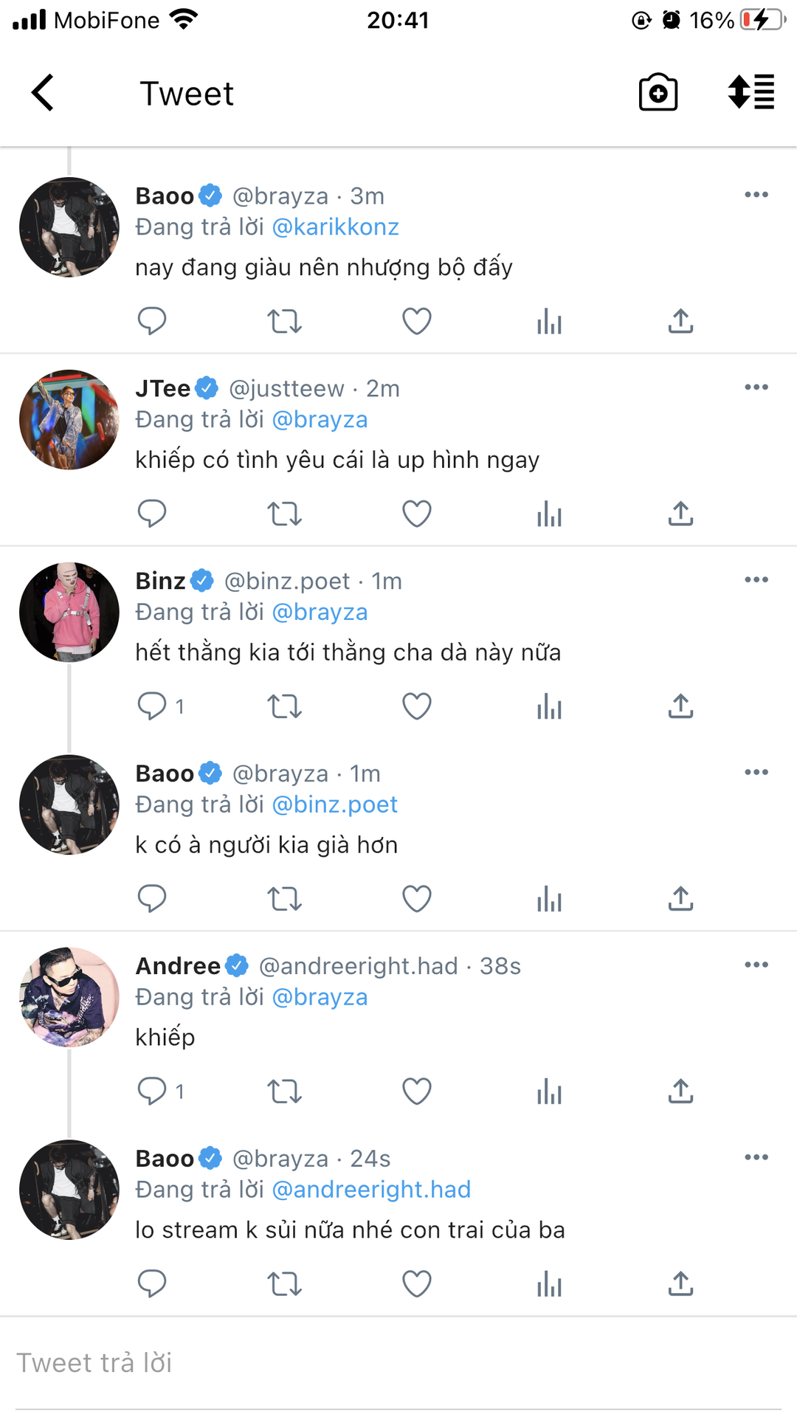Open the camera add-photo icon
Screen dimensions: 797x1417
tap(658, 93)
